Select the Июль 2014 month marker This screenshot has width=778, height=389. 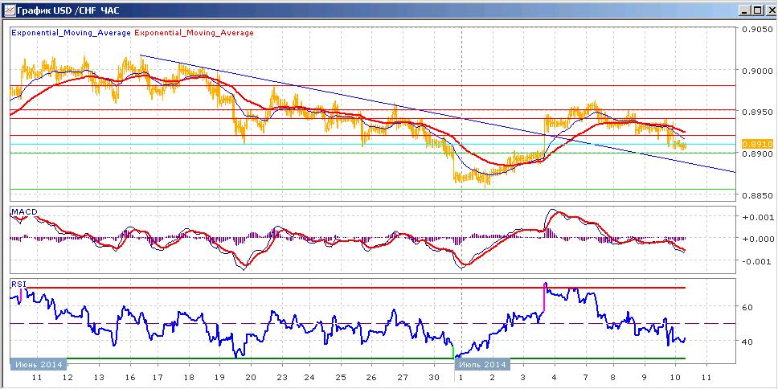[483, 364]
